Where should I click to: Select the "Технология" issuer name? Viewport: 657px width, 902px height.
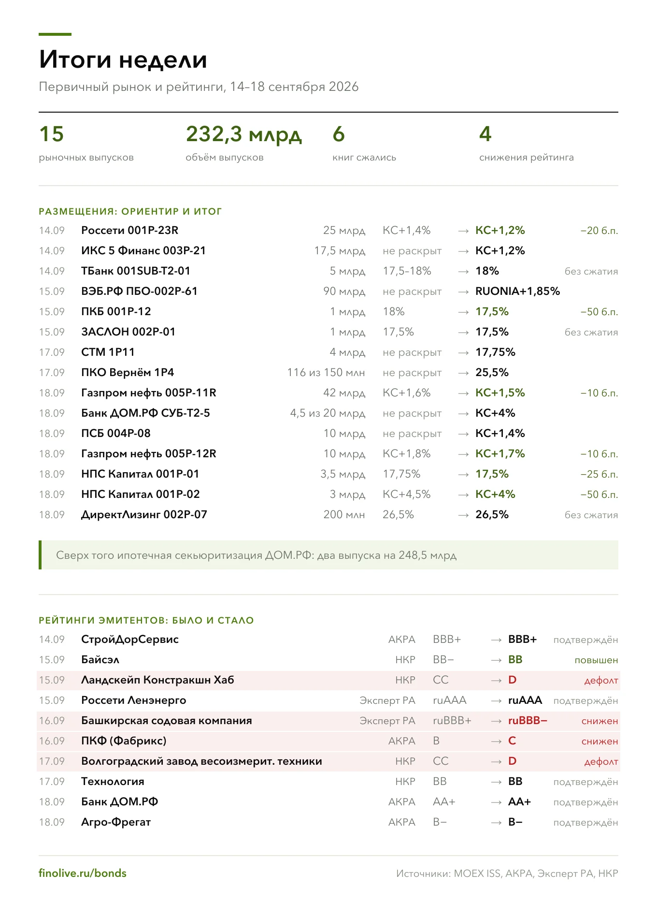(x=113, y=782)
